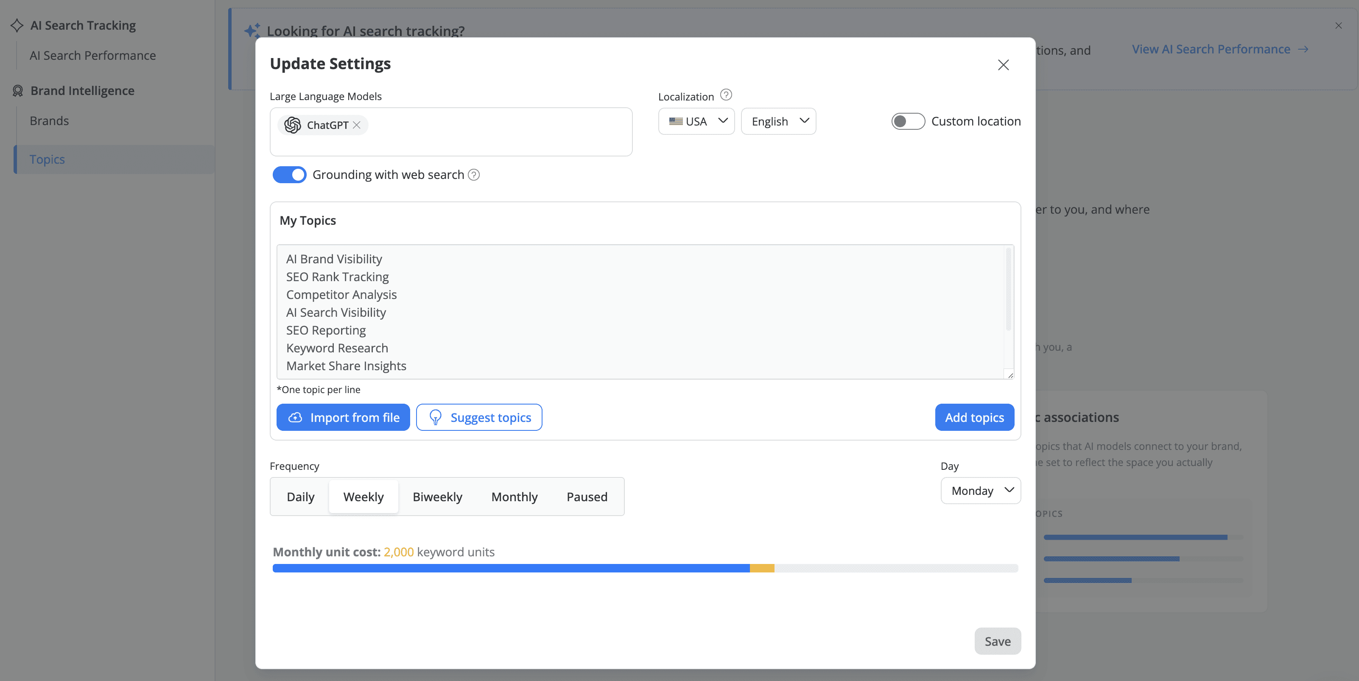Open the English language dropdown

[778, 121]
